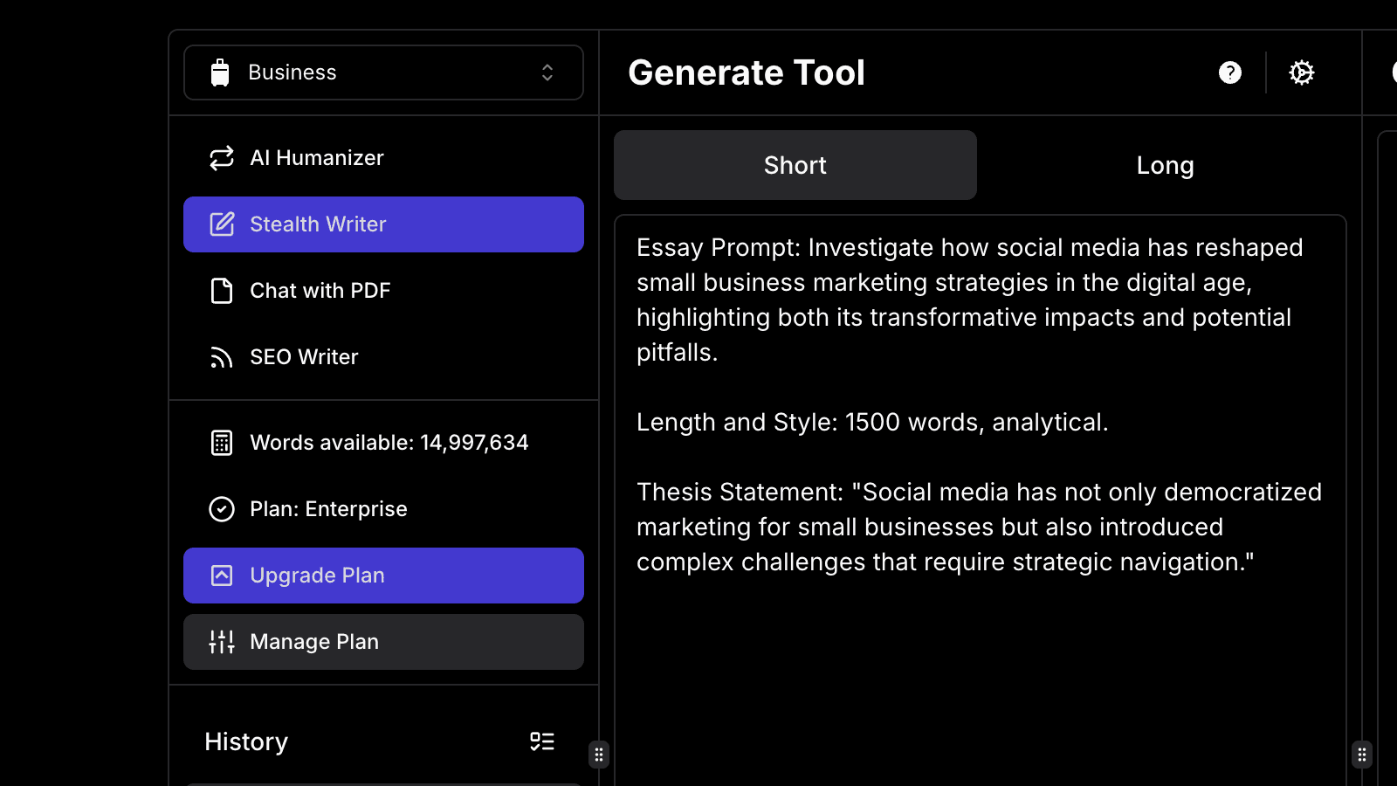Collapse the sidebar using the bottom drag handle

(x=599, y=754)
